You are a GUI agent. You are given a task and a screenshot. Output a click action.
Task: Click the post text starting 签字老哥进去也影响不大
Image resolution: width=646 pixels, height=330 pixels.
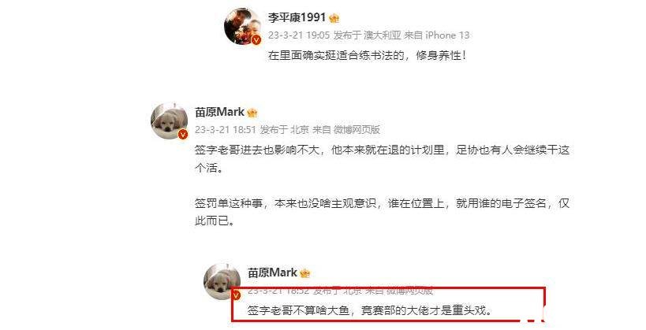[382, 159]
